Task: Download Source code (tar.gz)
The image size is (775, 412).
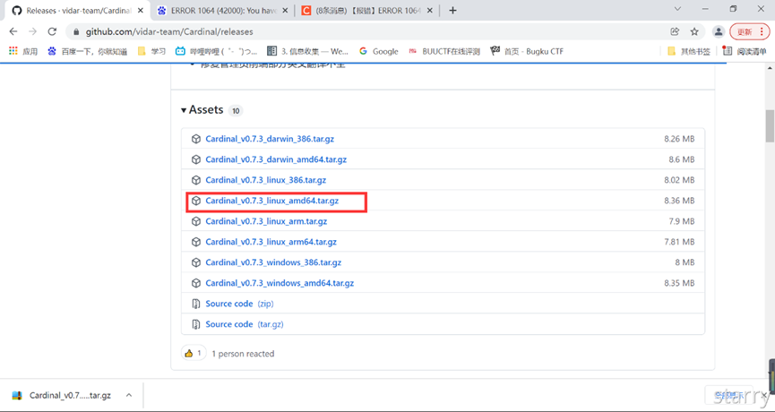Action: click(x=245, y=324)
